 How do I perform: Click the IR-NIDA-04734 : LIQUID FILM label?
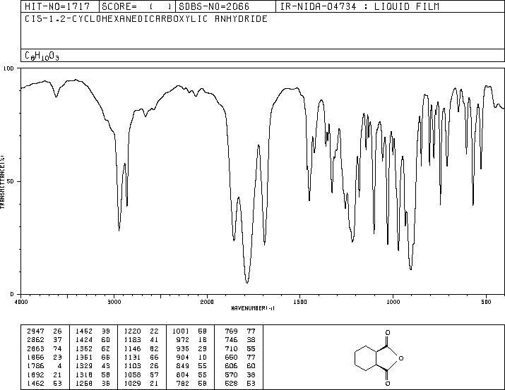coord(360,6)
